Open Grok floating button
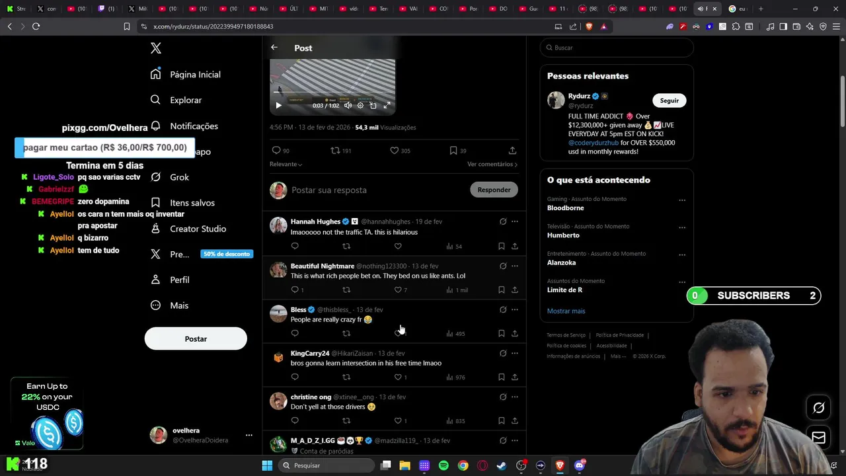This screenshot has width=846, height=476. (818, 408)
